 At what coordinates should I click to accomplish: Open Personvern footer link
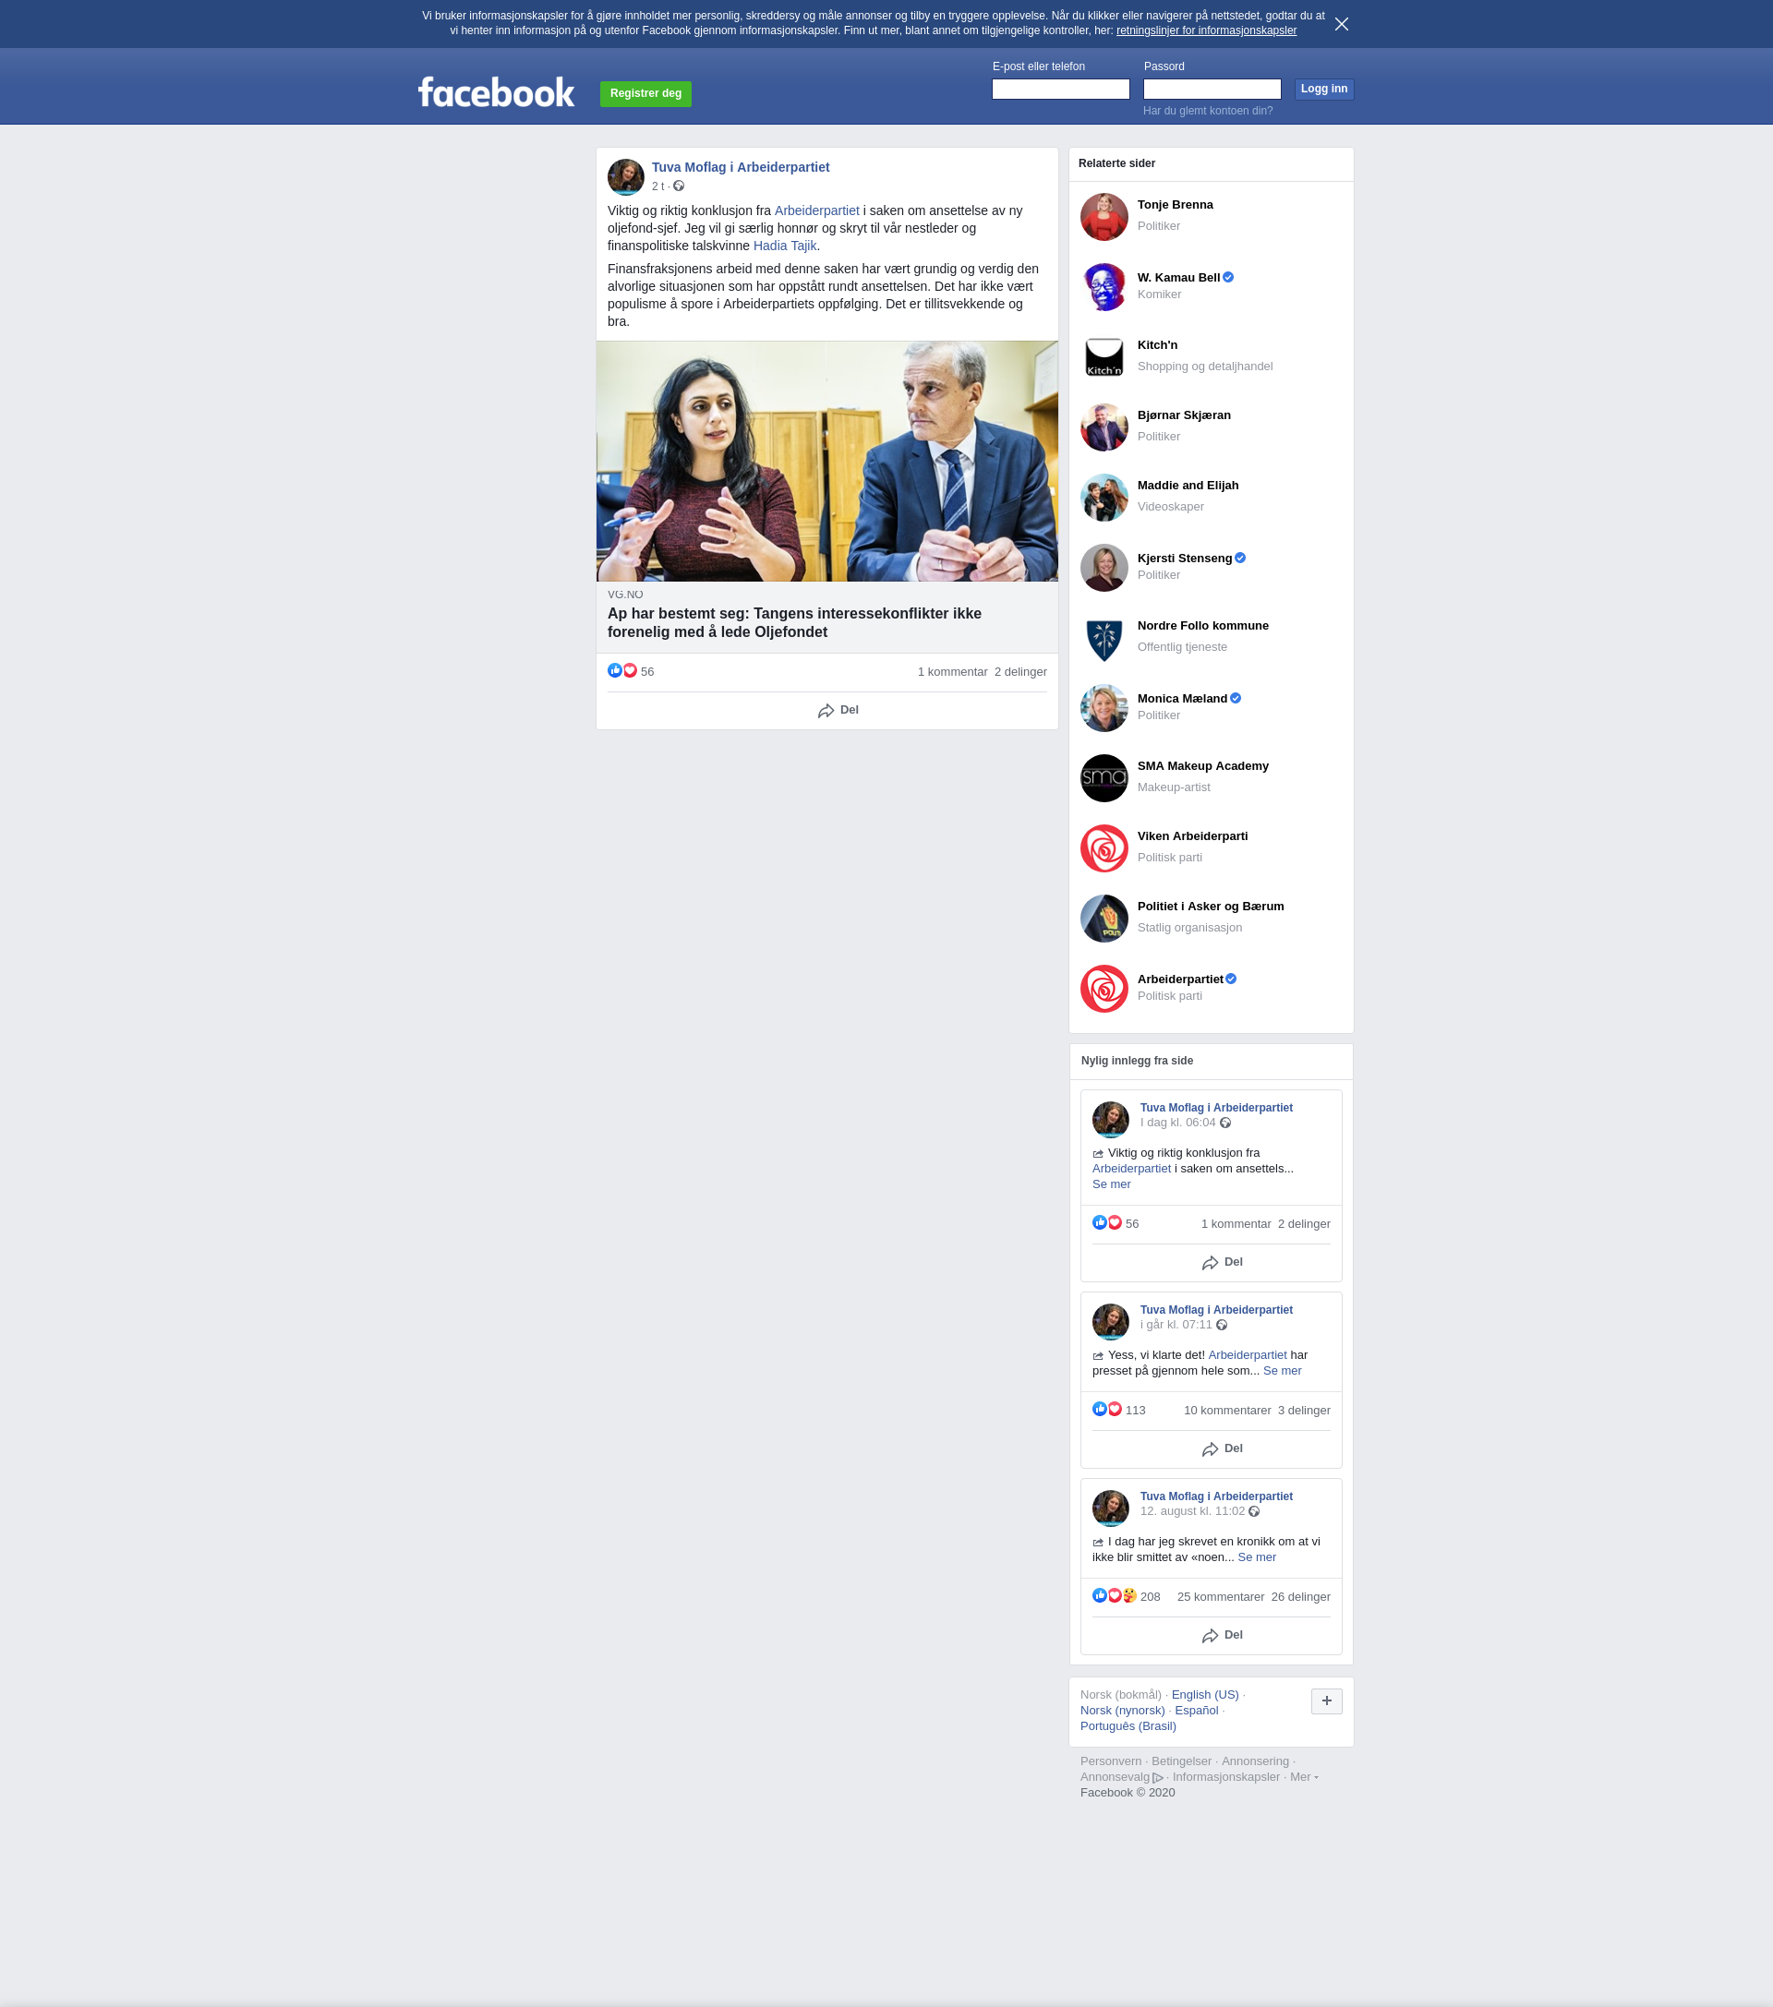coord(1110,1761)
